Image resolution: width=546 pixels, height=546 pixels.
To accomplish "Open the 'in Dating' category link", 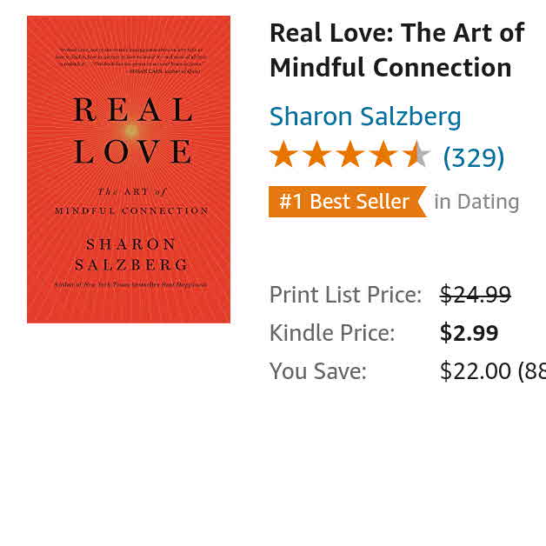I will [x=476, y=202].
